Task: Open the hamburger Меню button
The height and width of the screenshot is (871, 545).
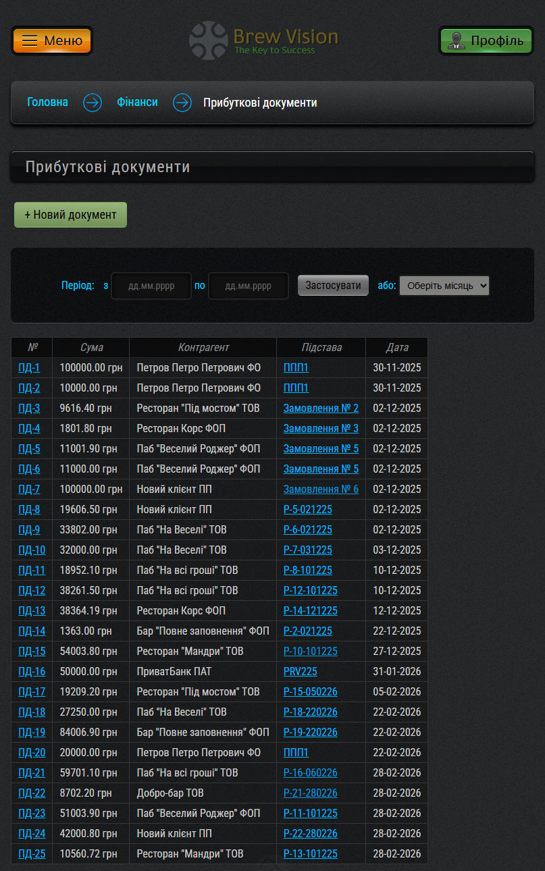Action: [52, 41]
